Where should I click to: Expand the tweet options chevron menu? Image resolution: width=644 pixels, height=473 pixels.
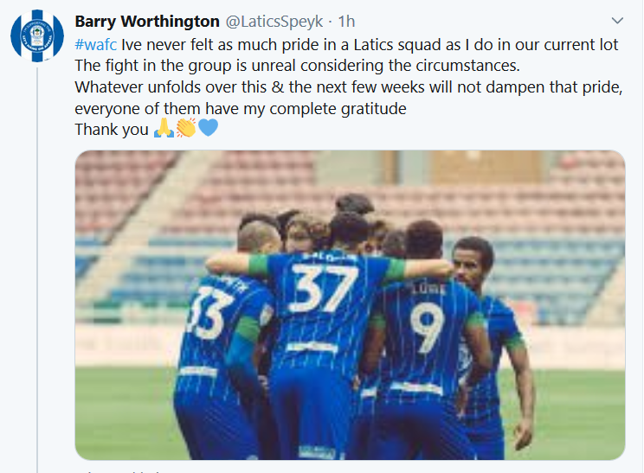coord(617,21)
